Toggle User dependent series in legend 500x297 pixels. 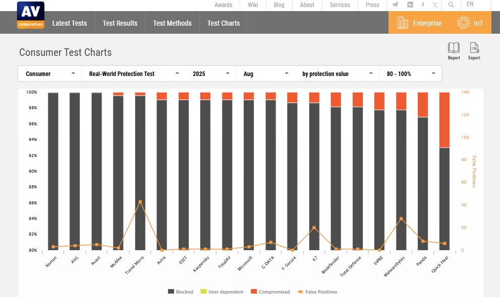point(221,291)
